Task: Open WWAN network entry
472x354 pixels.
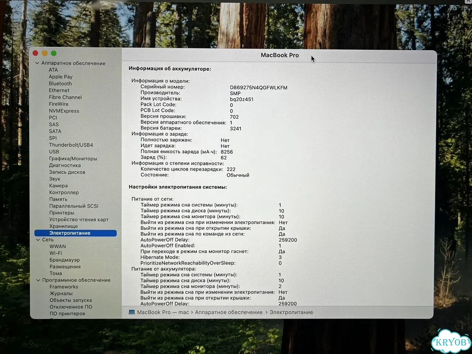Action: tap(58, 246)
